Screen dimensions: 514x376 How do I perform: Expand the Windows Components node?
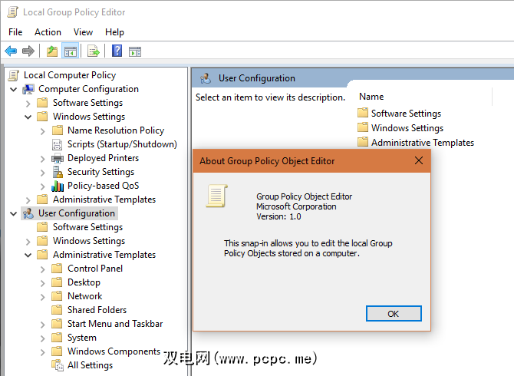pos(43,351)
